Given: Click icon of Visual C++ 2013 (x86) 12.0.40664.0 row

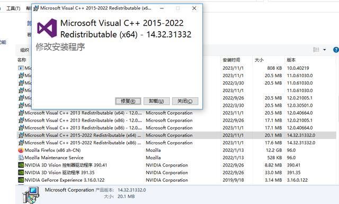Looking at the screenshot, I should coord(21,128).
